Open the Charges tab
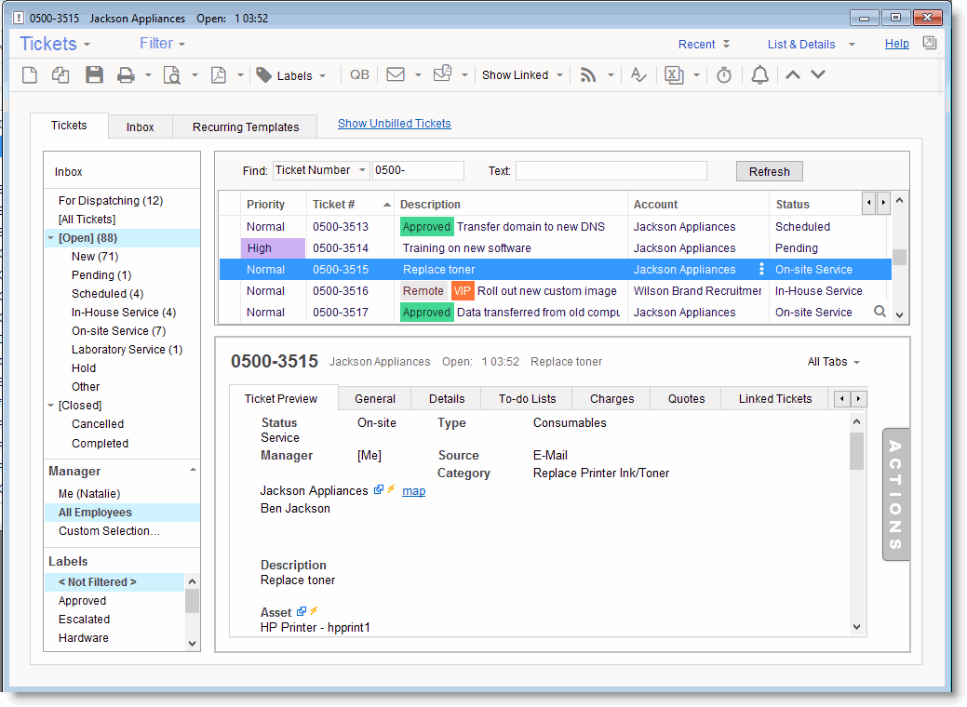Viewport: 967px width, 707px height. [x=611, y=398]
